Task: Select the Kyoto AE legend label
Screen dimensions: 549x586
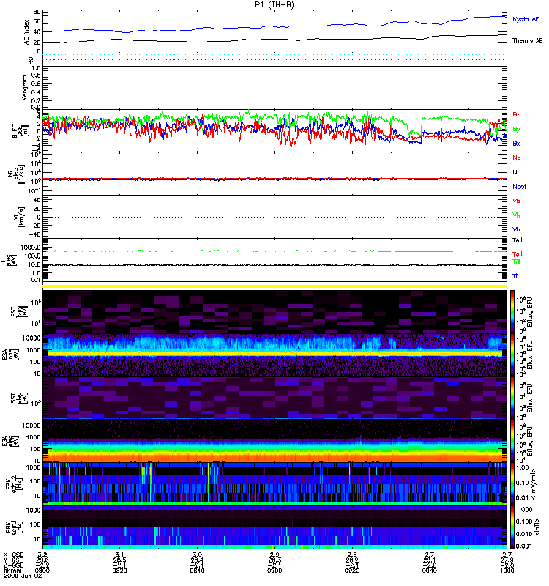Action: coord(526,20)
